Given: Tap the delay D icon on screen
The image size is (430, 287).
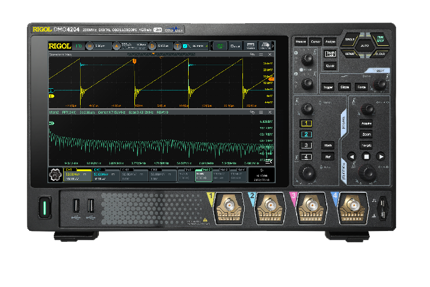Looking at the screenshot, I should click(152, 46).
